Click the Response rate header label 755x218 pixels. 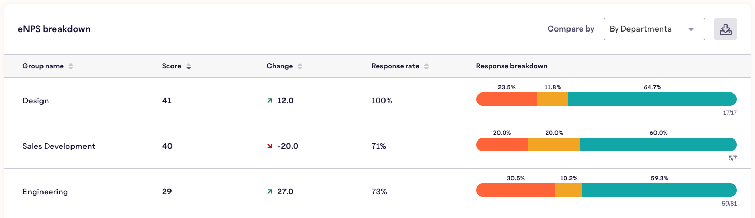[x=395, y=66]
